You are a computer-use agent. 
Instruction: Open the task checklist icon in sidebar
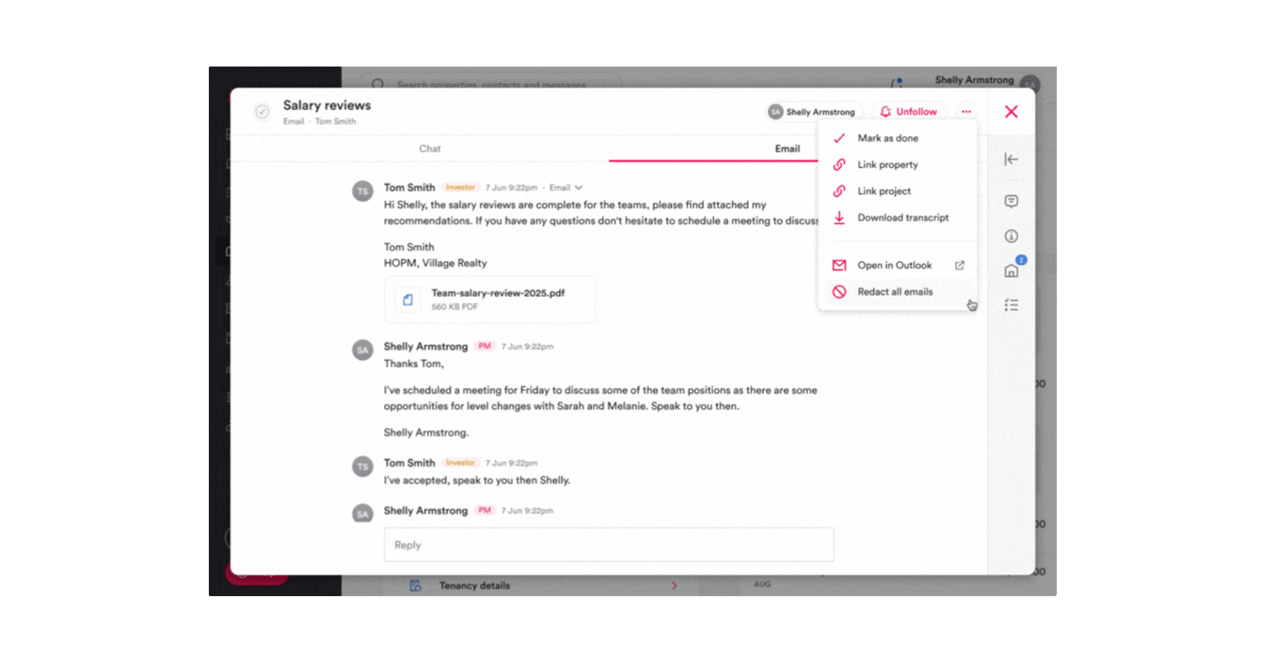click(1011, 305)
